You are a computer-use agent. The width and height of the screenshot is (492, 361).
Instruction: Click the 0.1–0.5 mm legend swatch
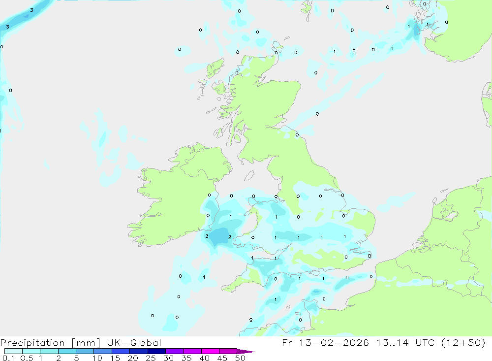[x=13, y=351]
